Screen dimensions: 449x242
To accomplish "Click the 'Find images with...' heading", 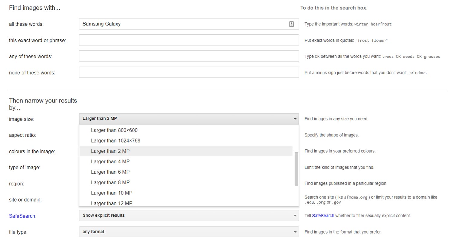I will (x=34, y=8).
